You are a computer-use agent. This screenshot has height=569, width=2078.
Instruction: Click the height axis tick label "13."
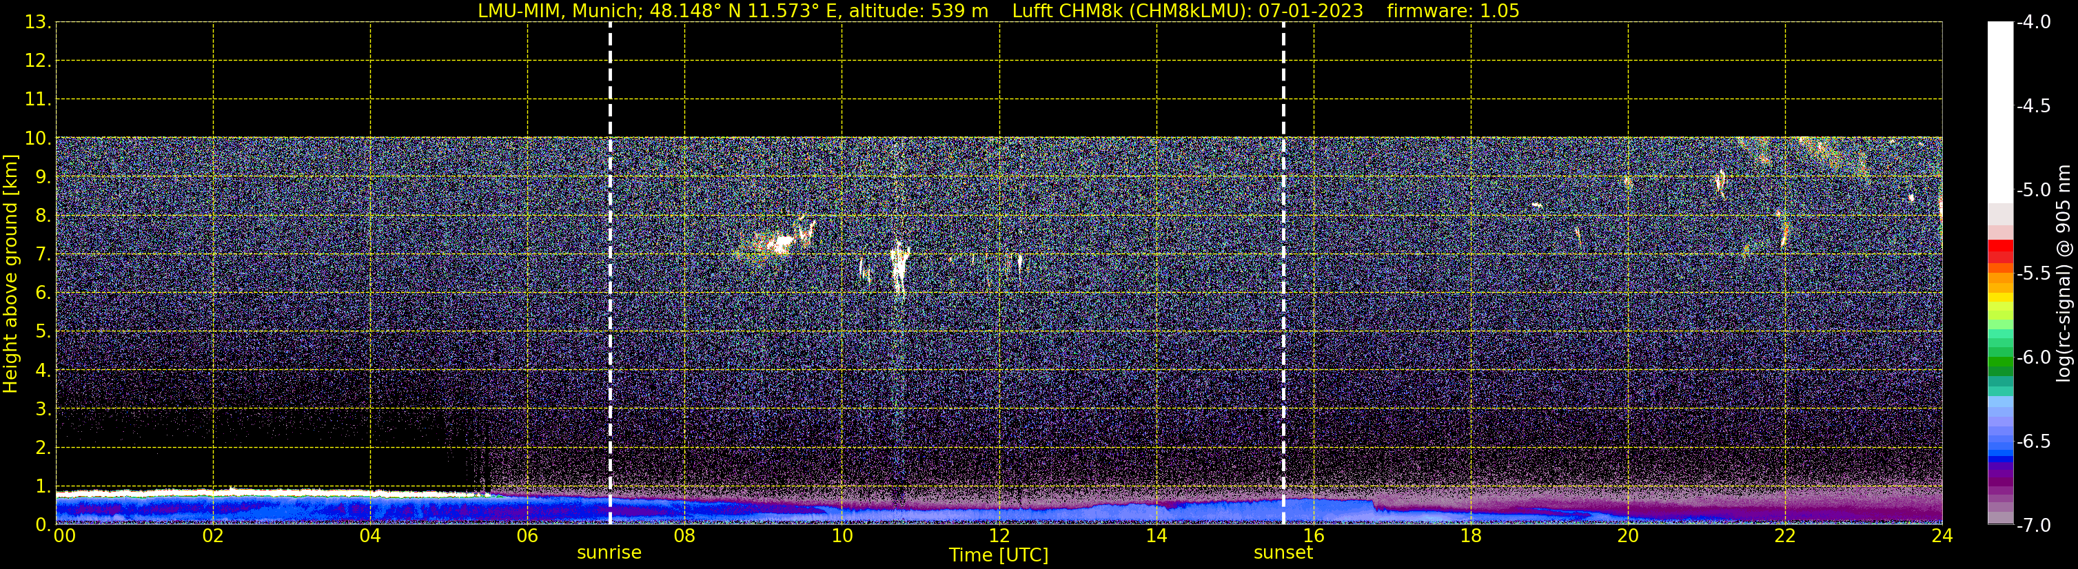point(38,23)
